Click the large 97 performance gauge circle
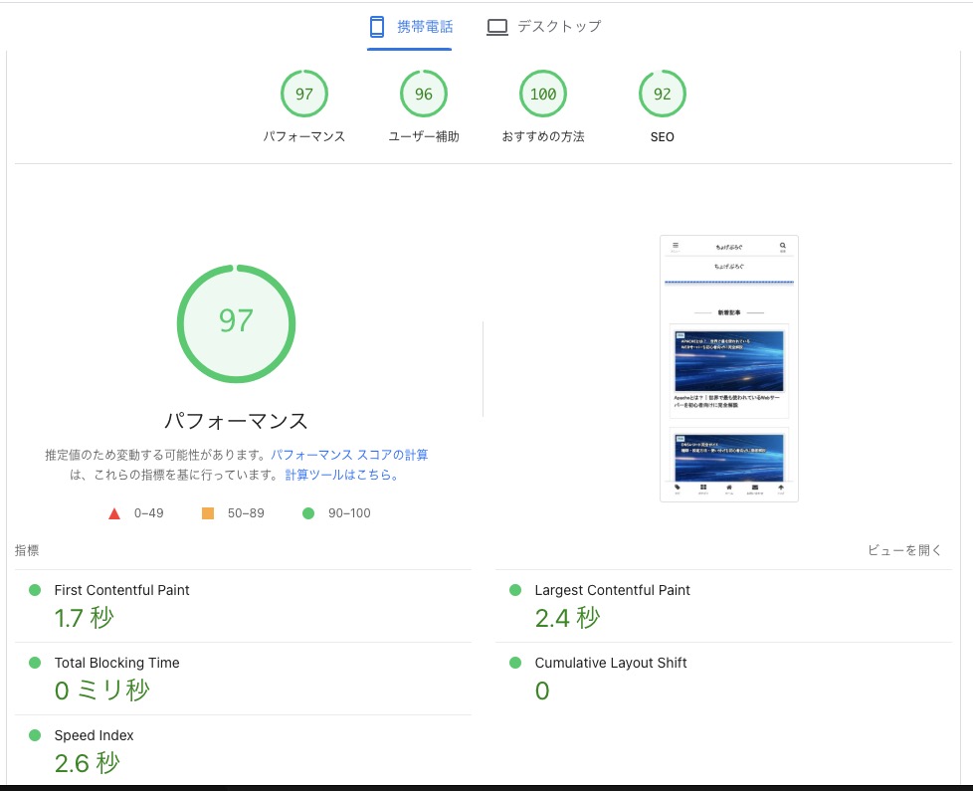This screenshot has height=791, width=973. (236, 322)
